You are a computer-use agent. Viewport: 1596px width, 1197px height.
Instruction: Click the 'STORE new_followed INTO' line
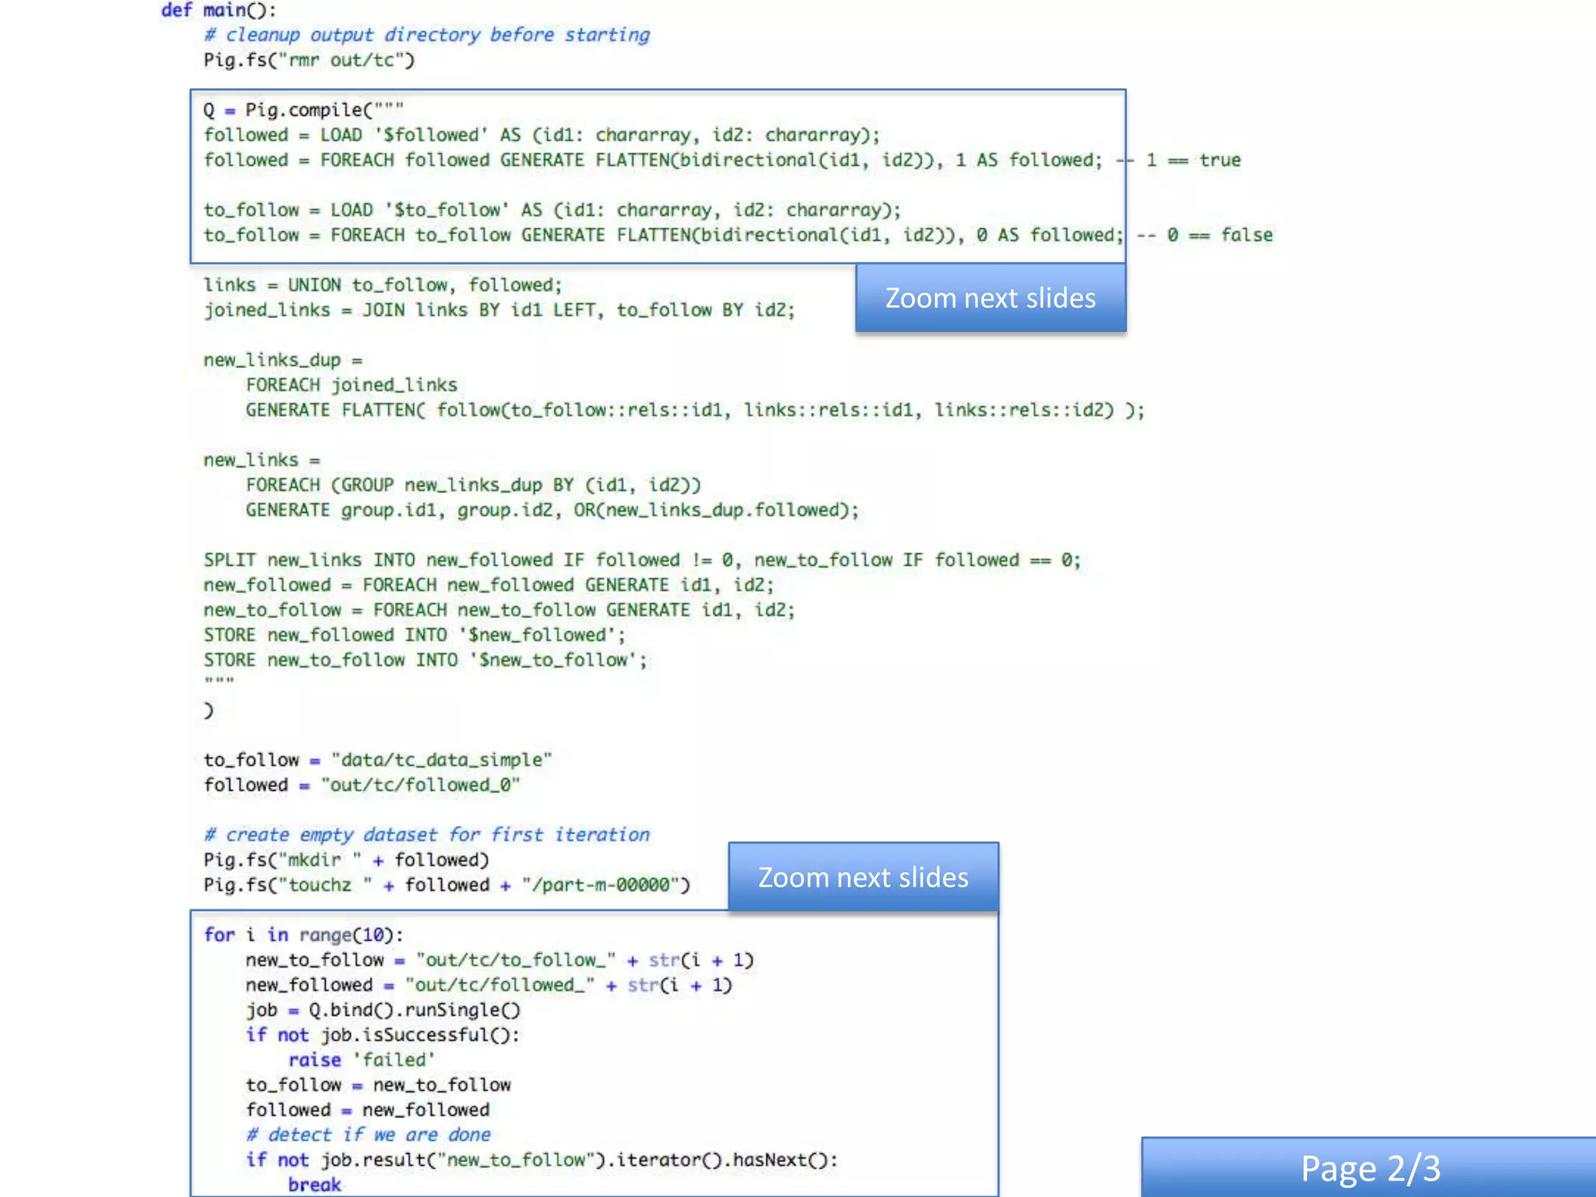[414, 635]
